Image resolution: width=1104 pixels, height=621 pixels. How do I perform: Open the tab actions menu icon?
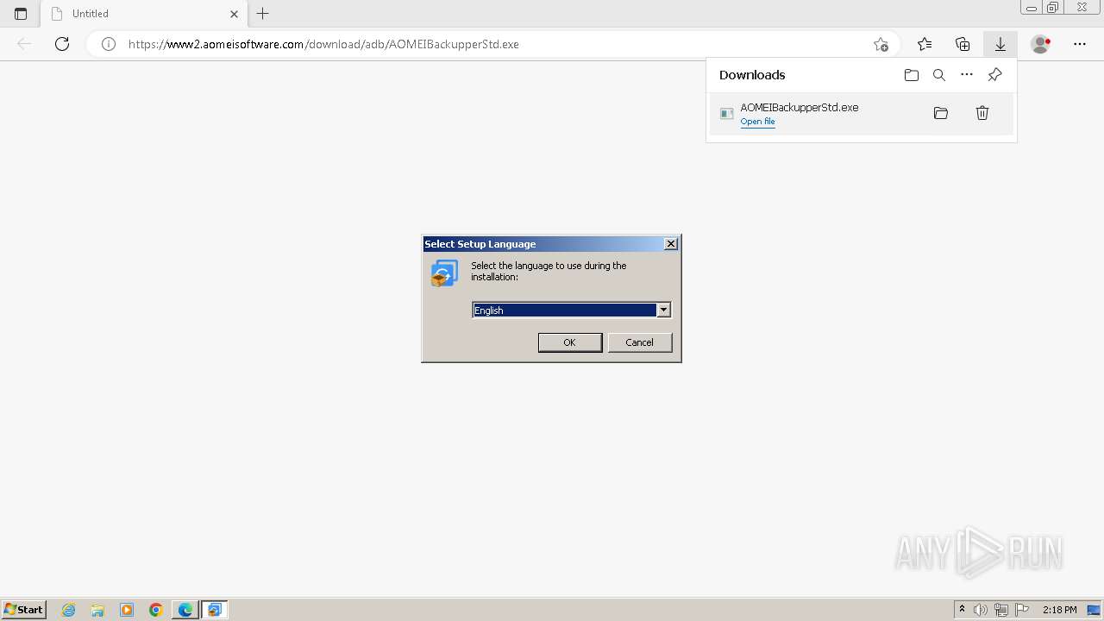click(21, 14)
